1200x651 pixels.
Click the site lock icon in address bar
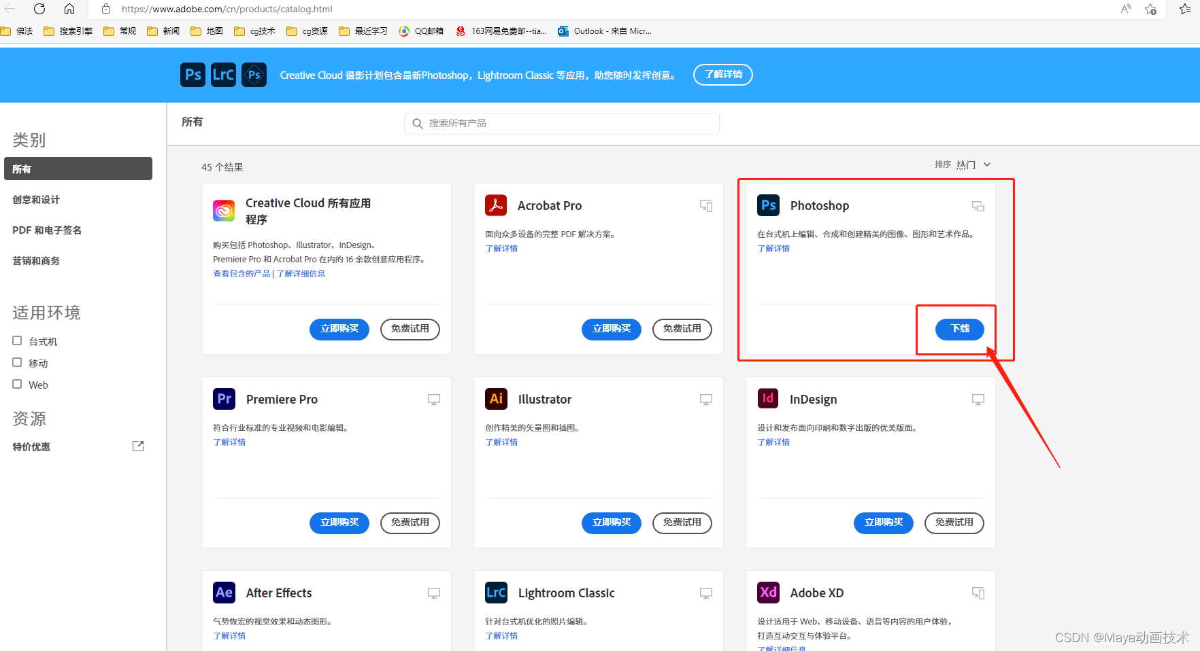106,9
